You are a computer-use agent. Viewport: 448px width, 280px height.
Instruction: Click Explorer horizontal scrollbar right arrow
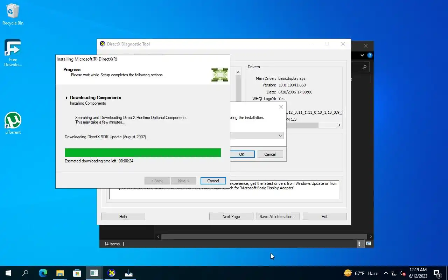371,237
